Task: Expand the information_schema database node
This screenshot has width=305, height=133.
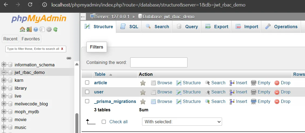Action: click(x=4, y=65)
